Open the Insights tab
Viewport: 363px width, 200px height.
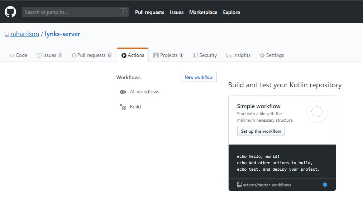click(238, 55)
